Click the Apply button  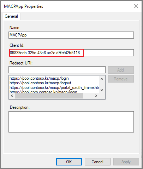126,162
